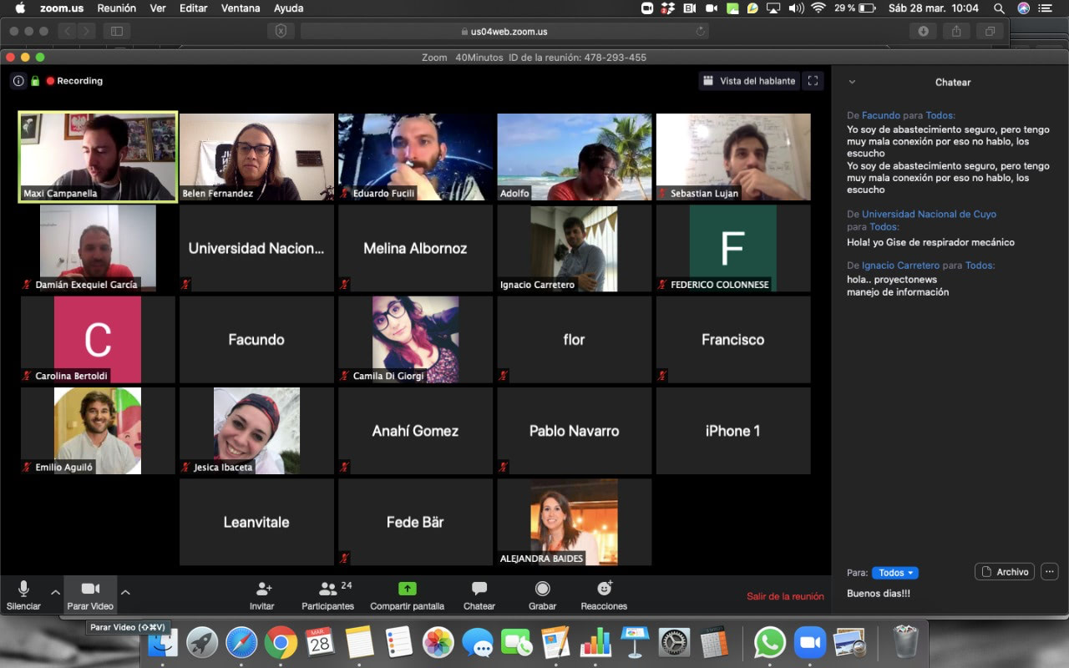
Task: Open Reacciones emoji menu
Action: click(x=604, y=595)
